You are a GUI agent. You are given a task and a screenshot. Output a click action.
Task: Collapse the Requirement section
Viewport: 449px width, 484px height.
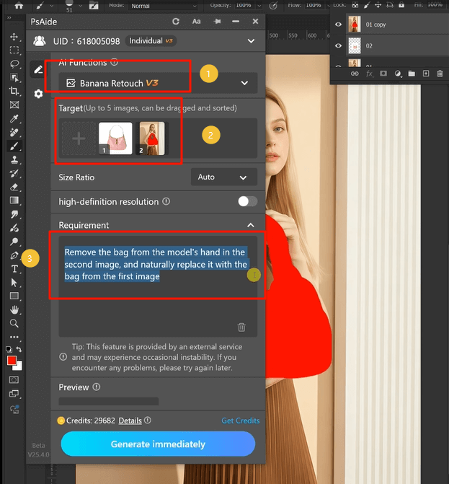249,225
